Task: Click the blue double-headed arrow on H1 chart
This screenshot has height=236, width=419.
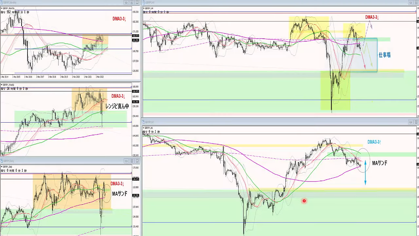Action: [x=365, y=172]
